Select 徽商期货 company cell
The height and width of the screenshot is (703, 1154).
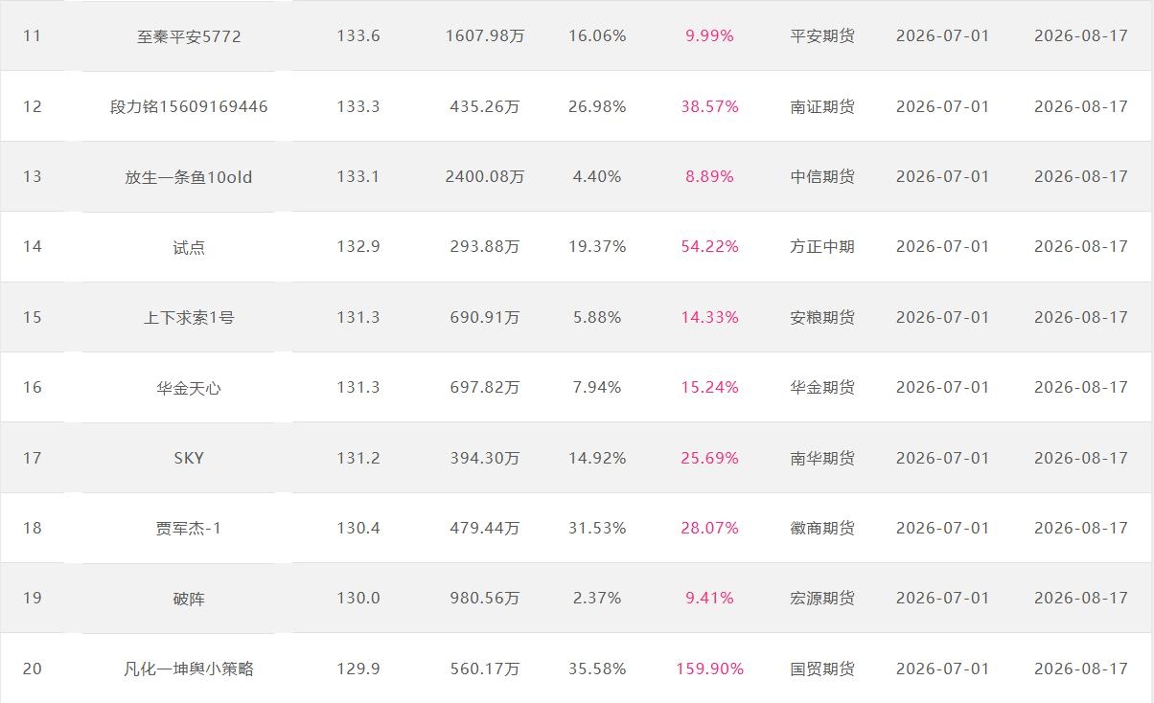coord(822,528)
